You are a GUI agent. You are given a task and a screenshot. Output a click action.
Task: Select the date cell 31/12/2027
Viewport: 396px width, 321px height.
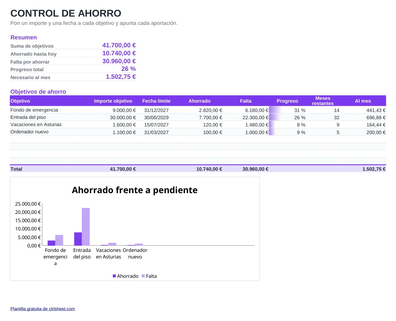[156, 110]
